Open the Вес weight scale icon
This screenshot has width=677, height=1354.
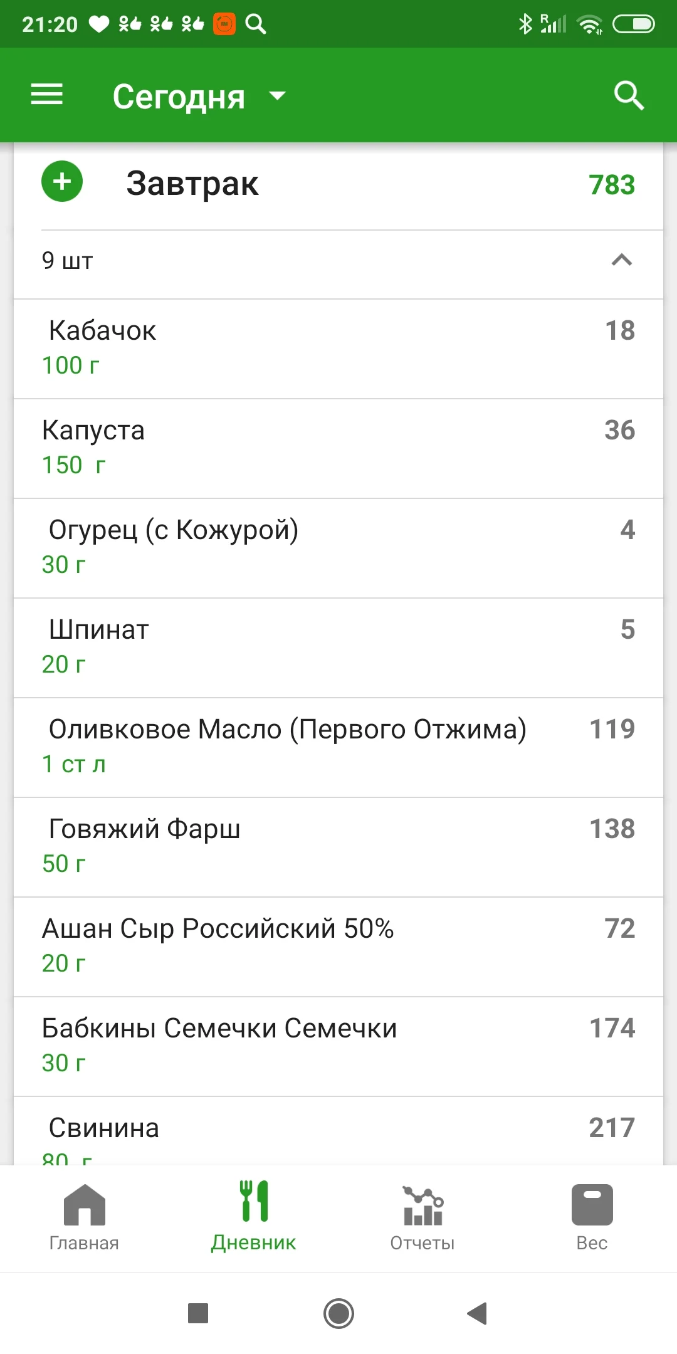point(592,1204)
